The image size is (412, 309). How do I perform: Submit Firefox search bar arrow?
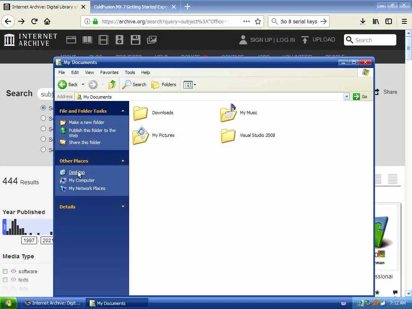[324, 21]
